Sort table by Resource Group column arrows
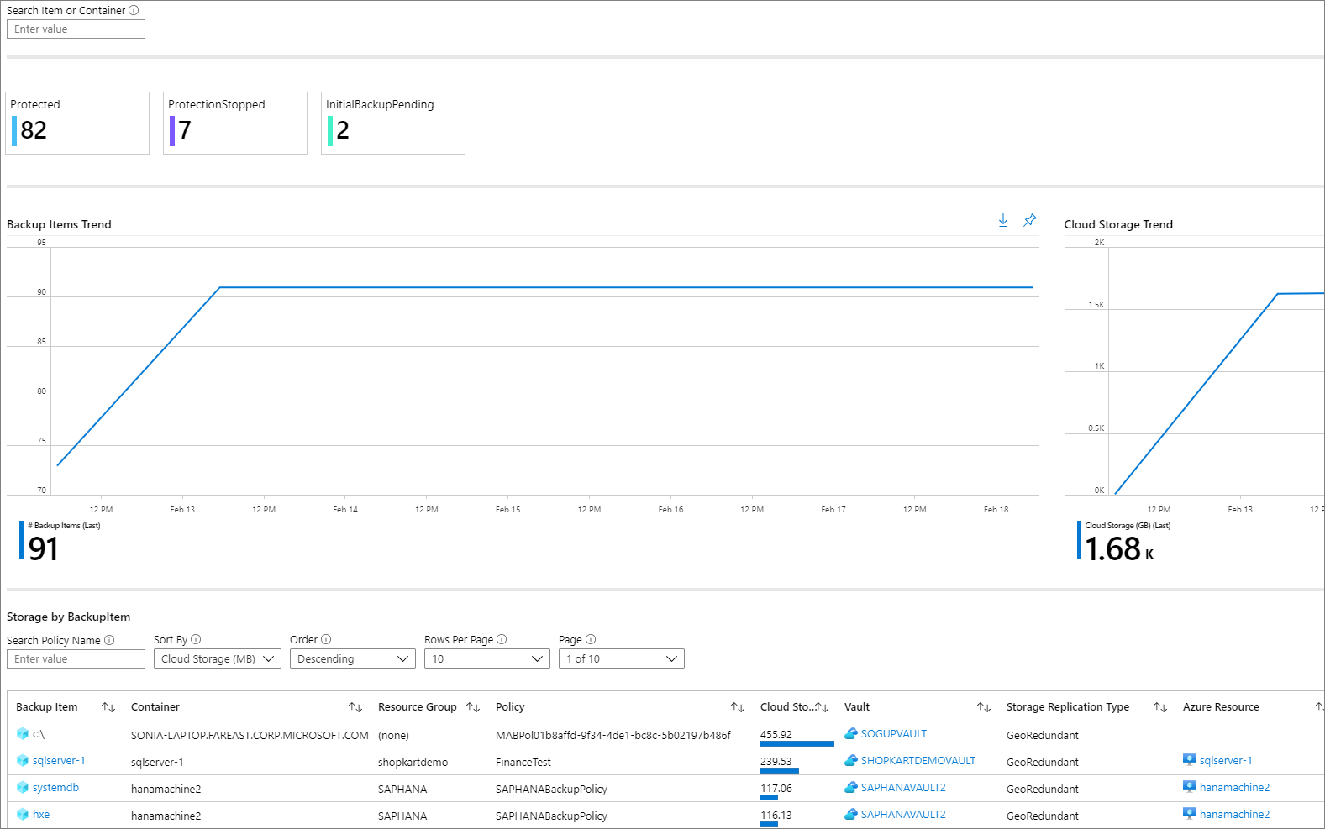 tap(473, 707)
